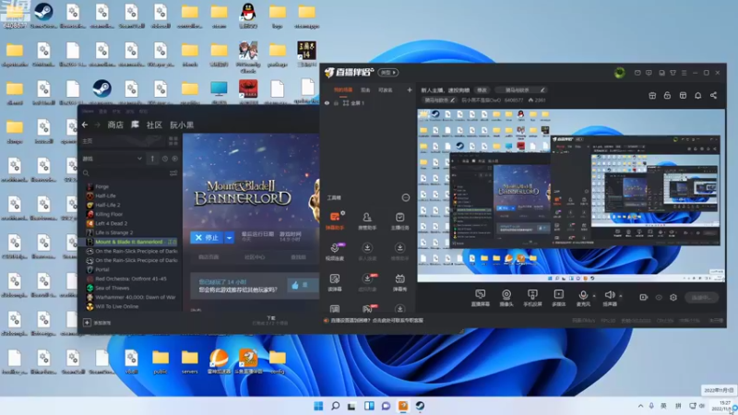This screenshot has width=738, height=415.
Task: Click the Steam library search icon
Action: click(x=86, y=173)
